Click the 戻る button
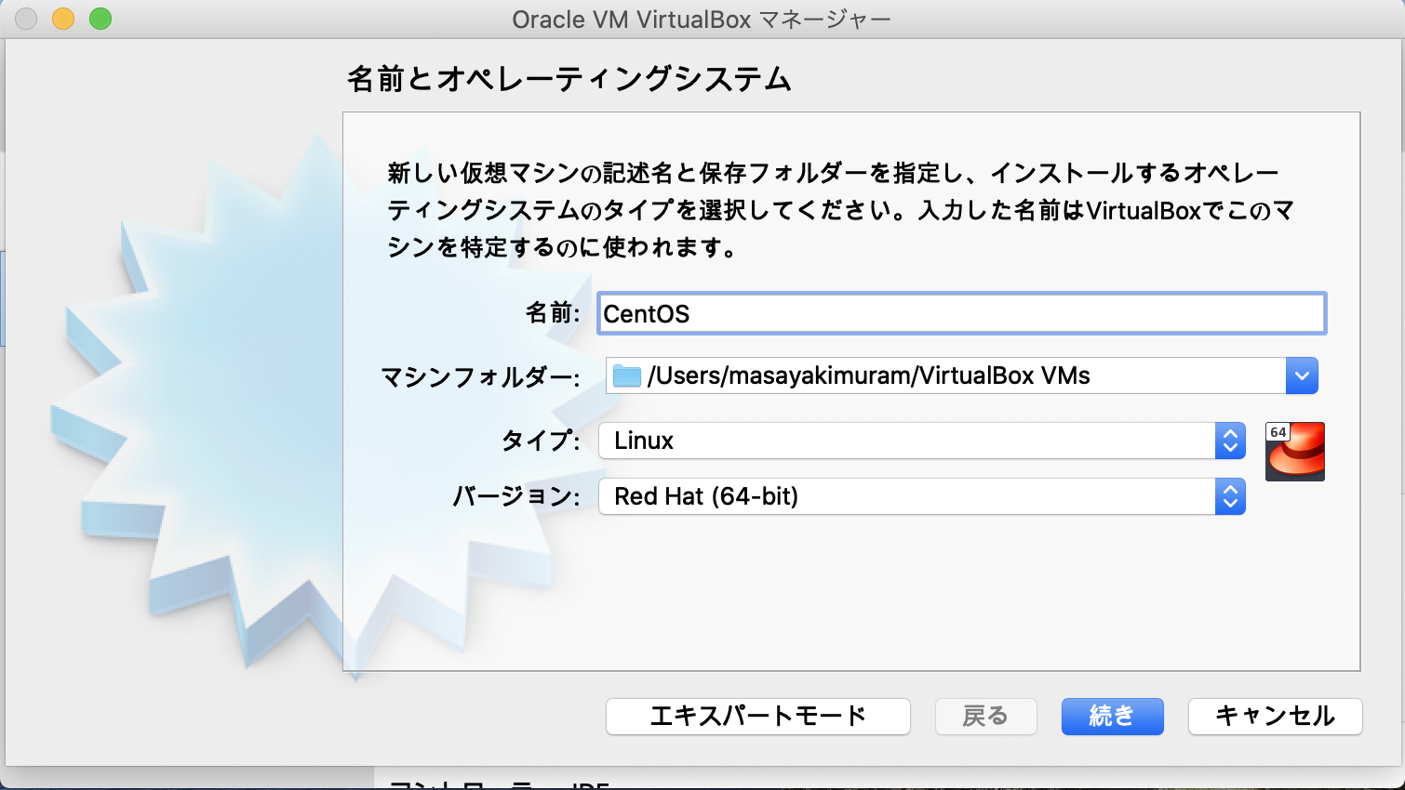This screenshot has width=1405, height=790. (x=985, y=717)
